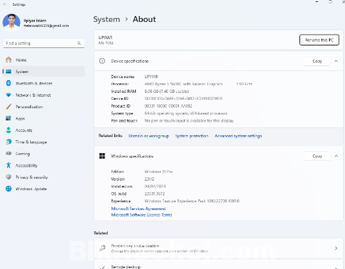Image resolution: width=345 pixels, height=269 pixels.
Task: Click the Windows Feature Experience Pack value
Action: 192,201
